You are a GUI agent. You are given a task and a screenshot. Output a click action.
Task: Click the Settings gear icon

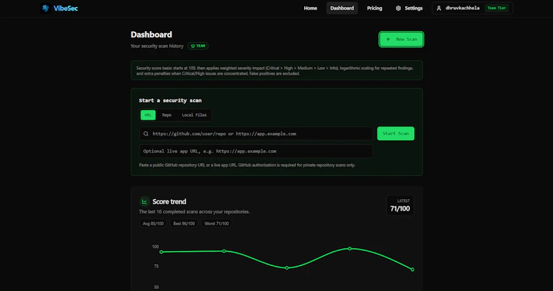(398, 8)
